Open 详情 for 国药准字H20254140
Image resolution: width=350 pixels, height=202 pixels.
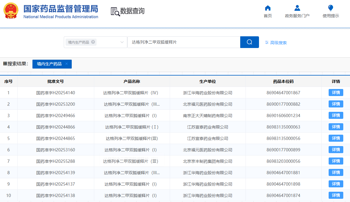pos(336,93)
